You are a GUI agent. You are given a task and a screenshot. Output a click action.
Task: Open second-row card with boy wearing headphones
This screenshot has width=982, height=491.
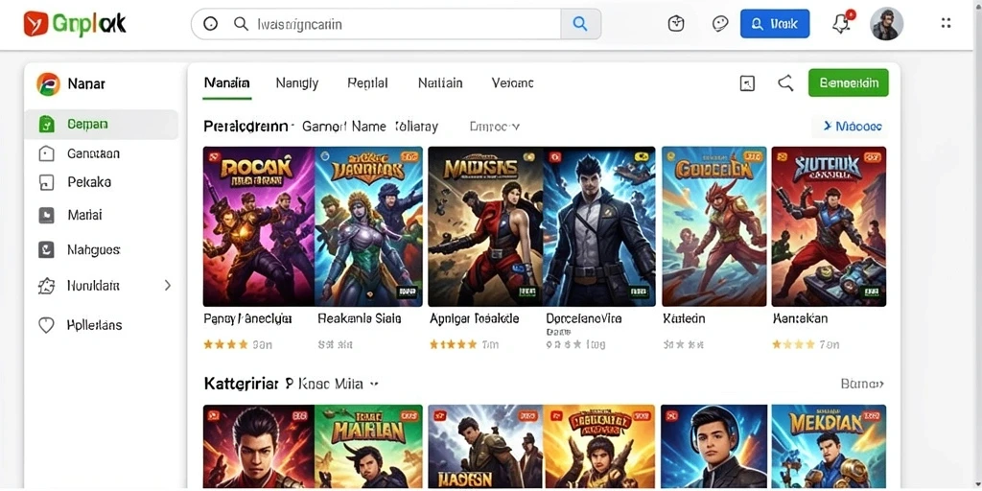[x=713, y=447]
